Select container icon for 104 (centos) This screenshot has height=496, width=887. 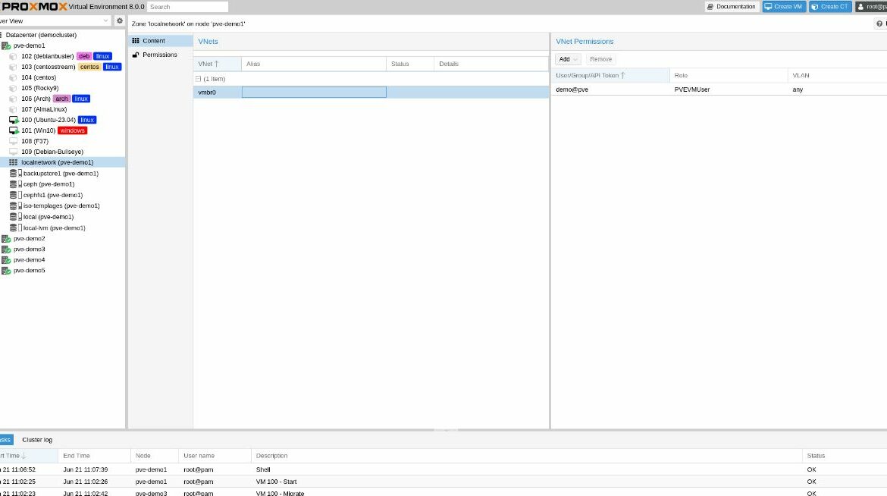13,77
